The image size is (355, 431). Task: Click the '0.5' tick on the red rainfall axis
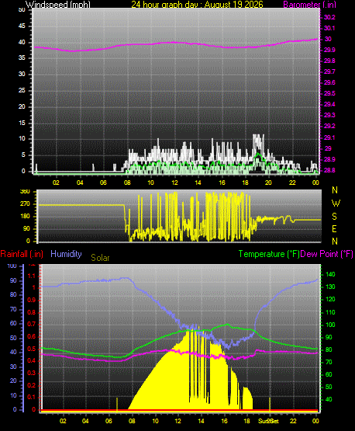pos(32,349)
